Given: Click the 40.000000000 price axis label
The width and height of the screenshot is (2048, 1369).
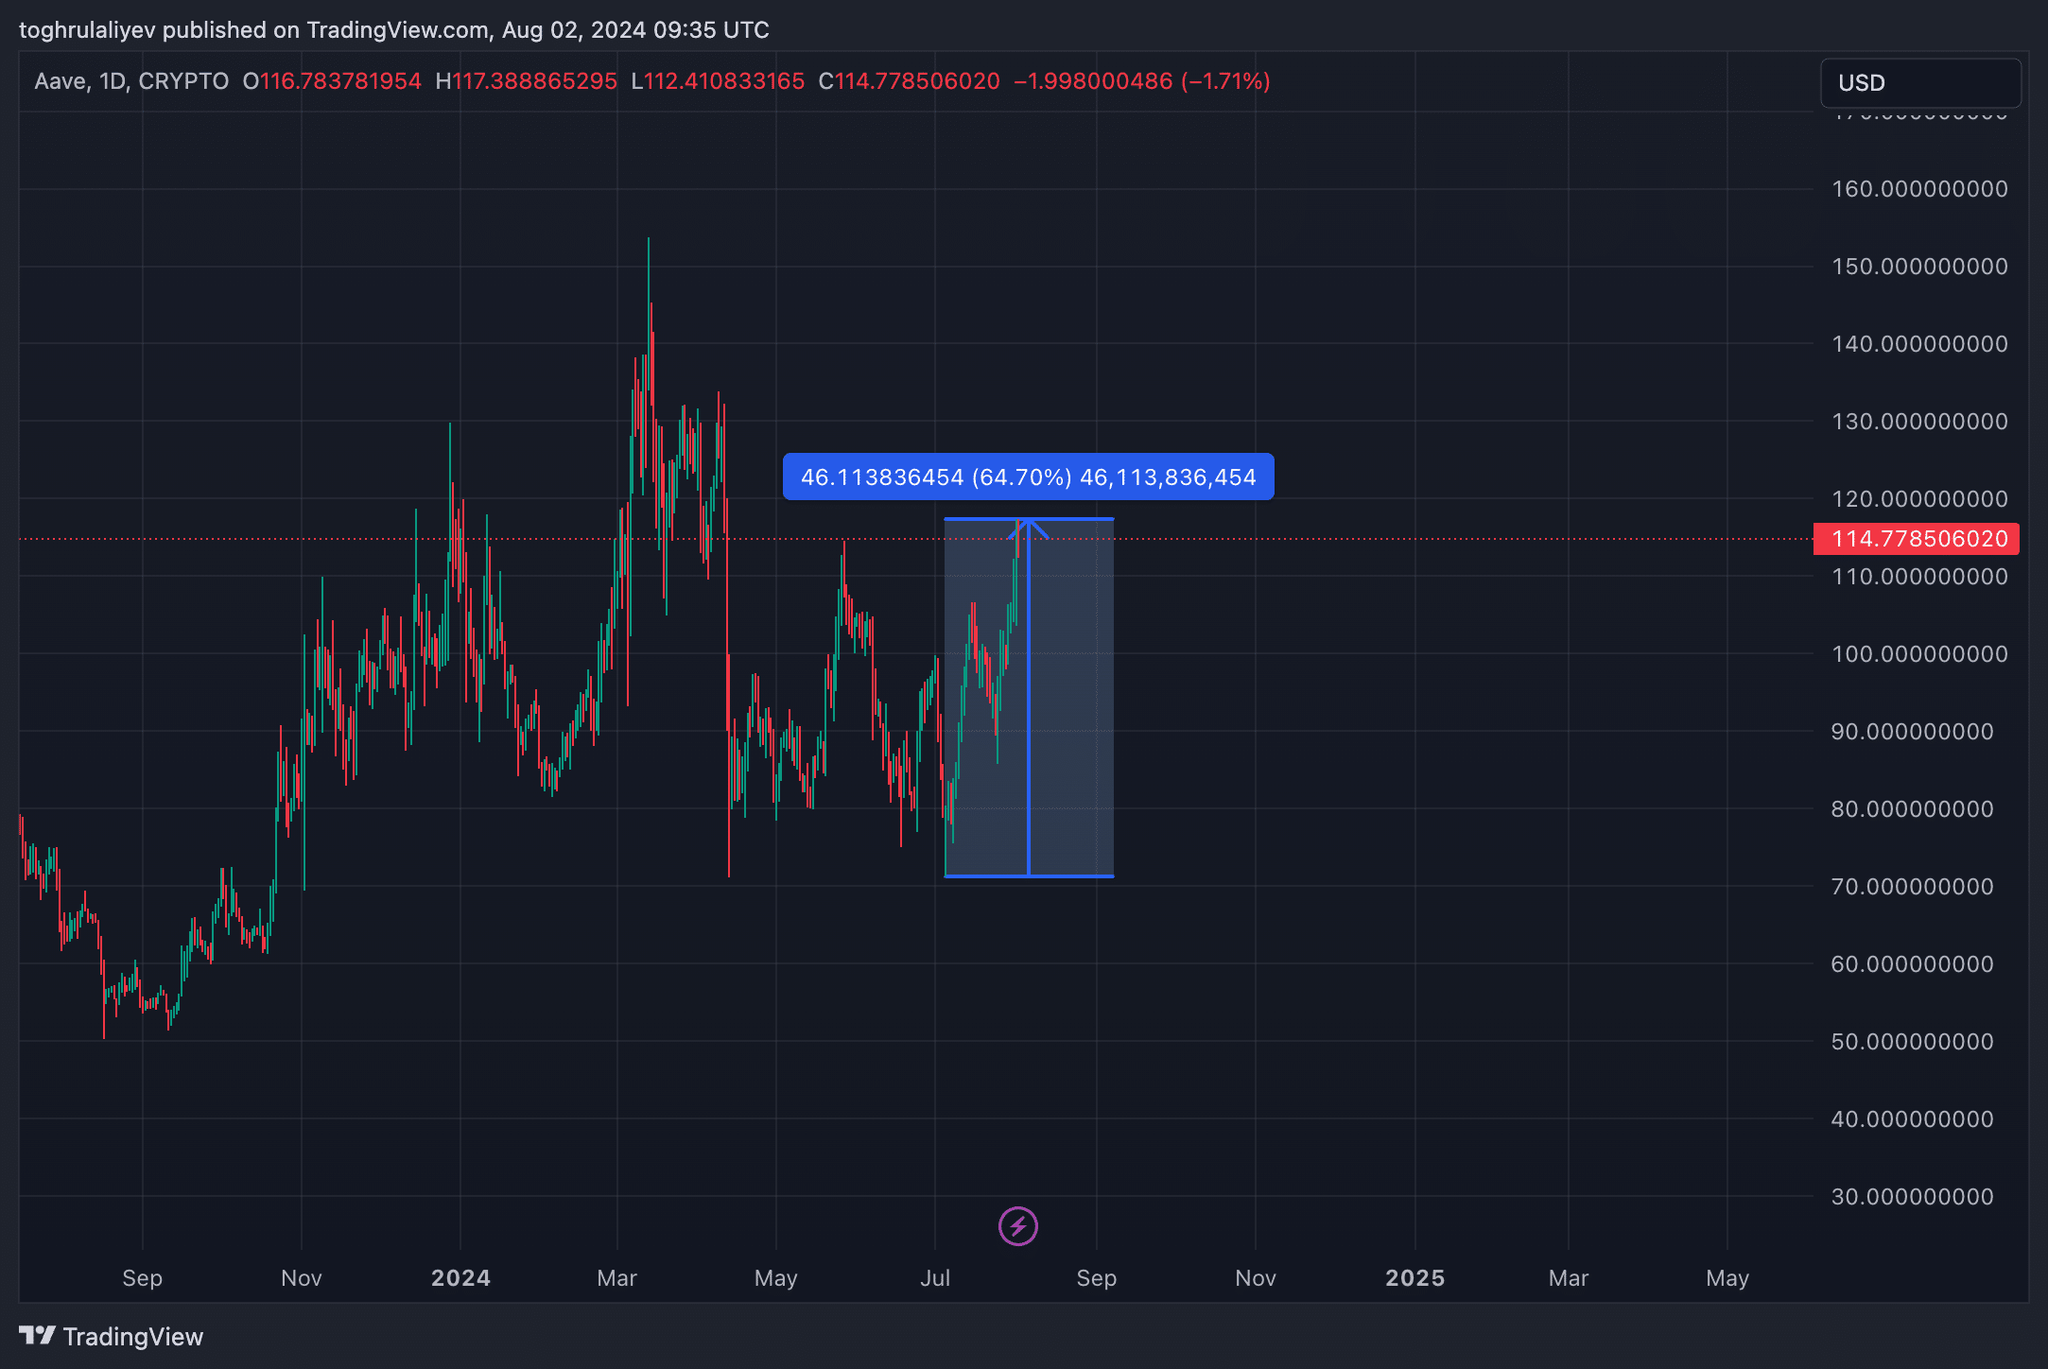Looking at the screenshot, I should (x=1913, y=1119).
